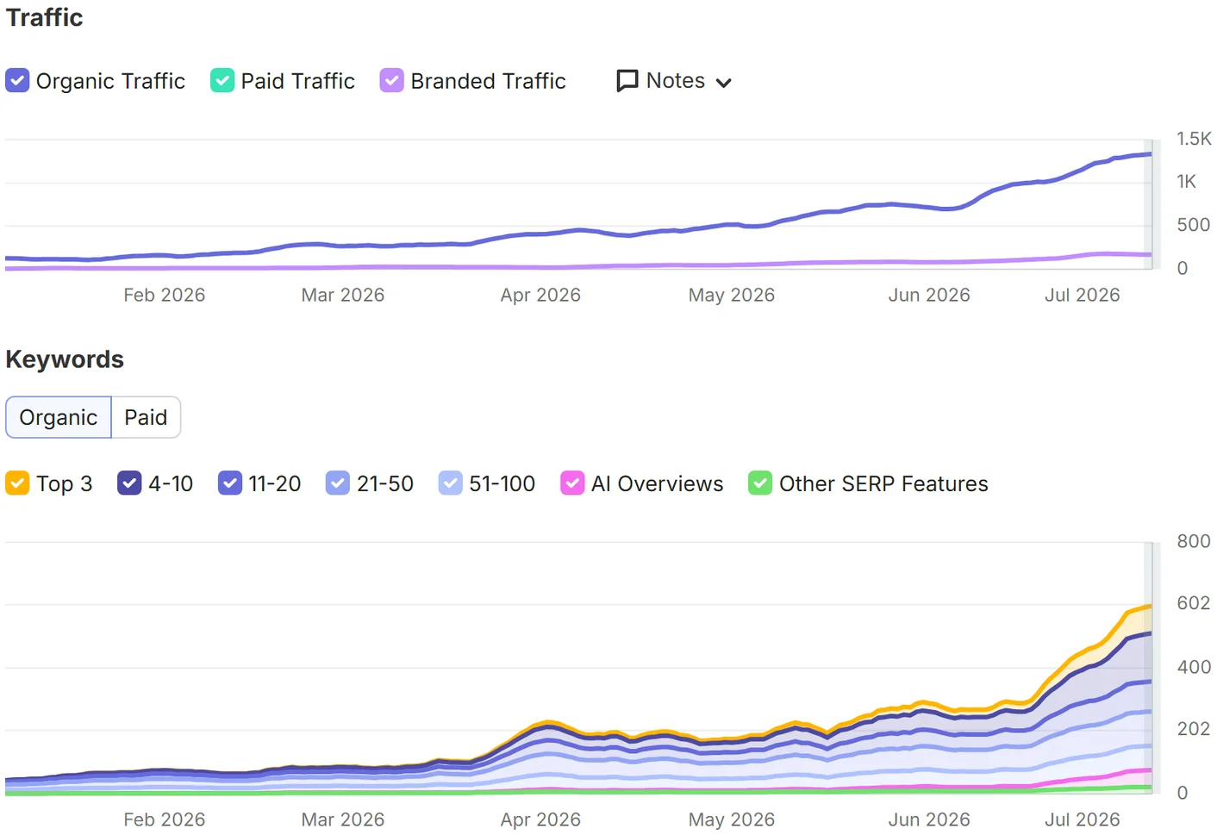Click the keywords chart peak at Jul 2026
This screenshot has height=835, width=1217.
click(x=1148, y=607)
